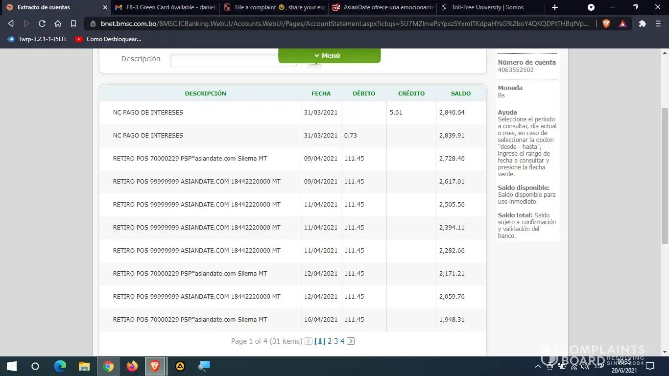Show hidden system tray icons chevron

tap(538, 366)
